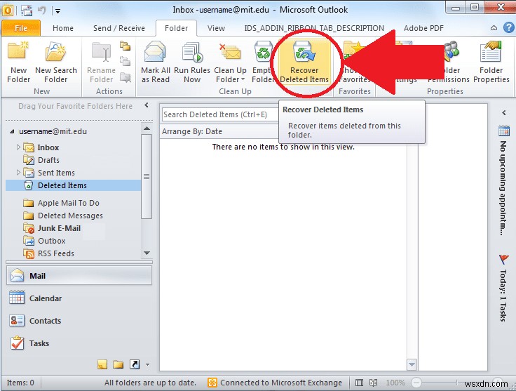Select the Folder ribbon tab
This screenshot has width=516, height=391.
(176, 28)
